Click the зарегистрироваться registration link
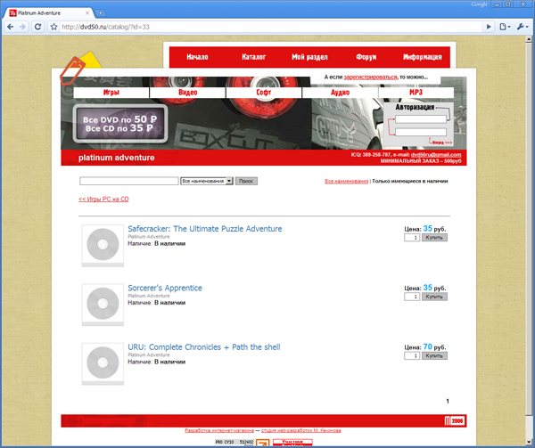Screen dimensions: 535x448 (x=370, y=77)
